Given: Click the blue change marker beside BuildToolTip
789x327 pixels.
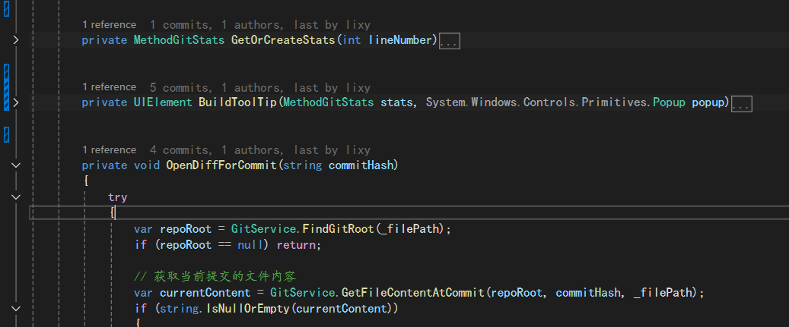Looking at the screenshot, I should point(7,87).
